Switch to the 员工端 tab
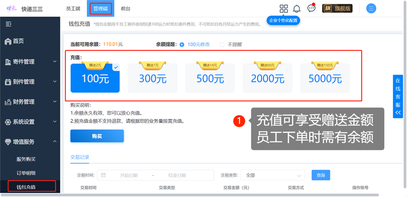The height and width of the screenshot is (197, 407). 73,8
